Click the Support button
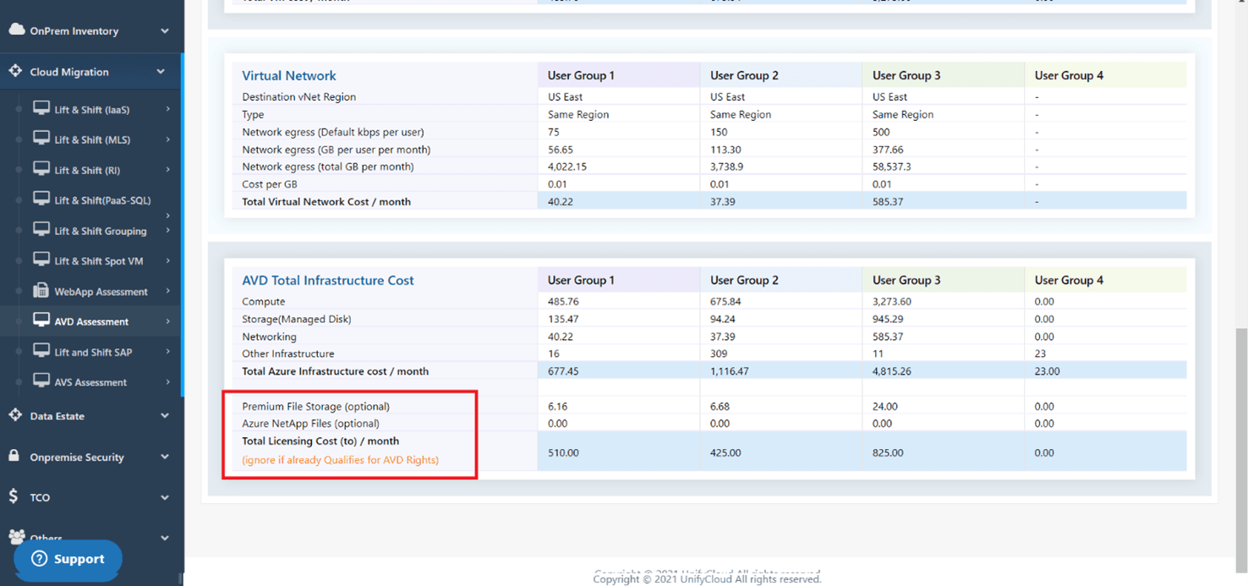 [x=68, y=559]
